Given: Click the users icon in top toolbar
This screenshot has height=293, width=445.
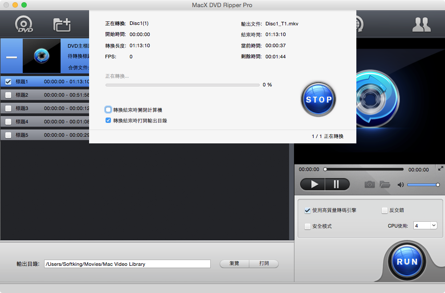Looking at the screenshot, I should pos(421,24).
